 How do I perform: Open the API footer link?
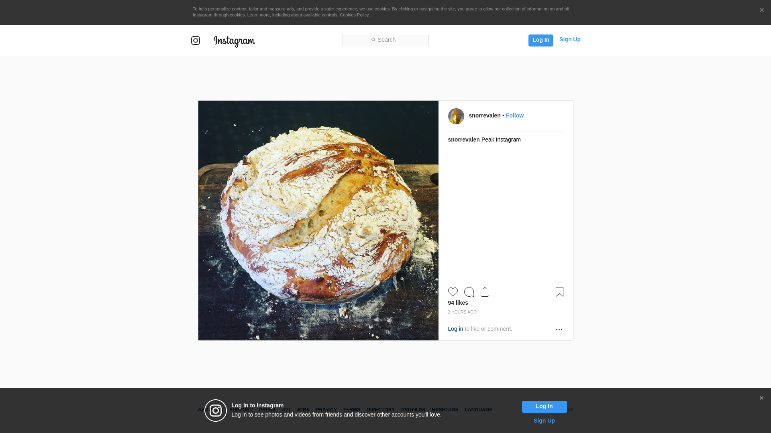[x=286, y=410]
